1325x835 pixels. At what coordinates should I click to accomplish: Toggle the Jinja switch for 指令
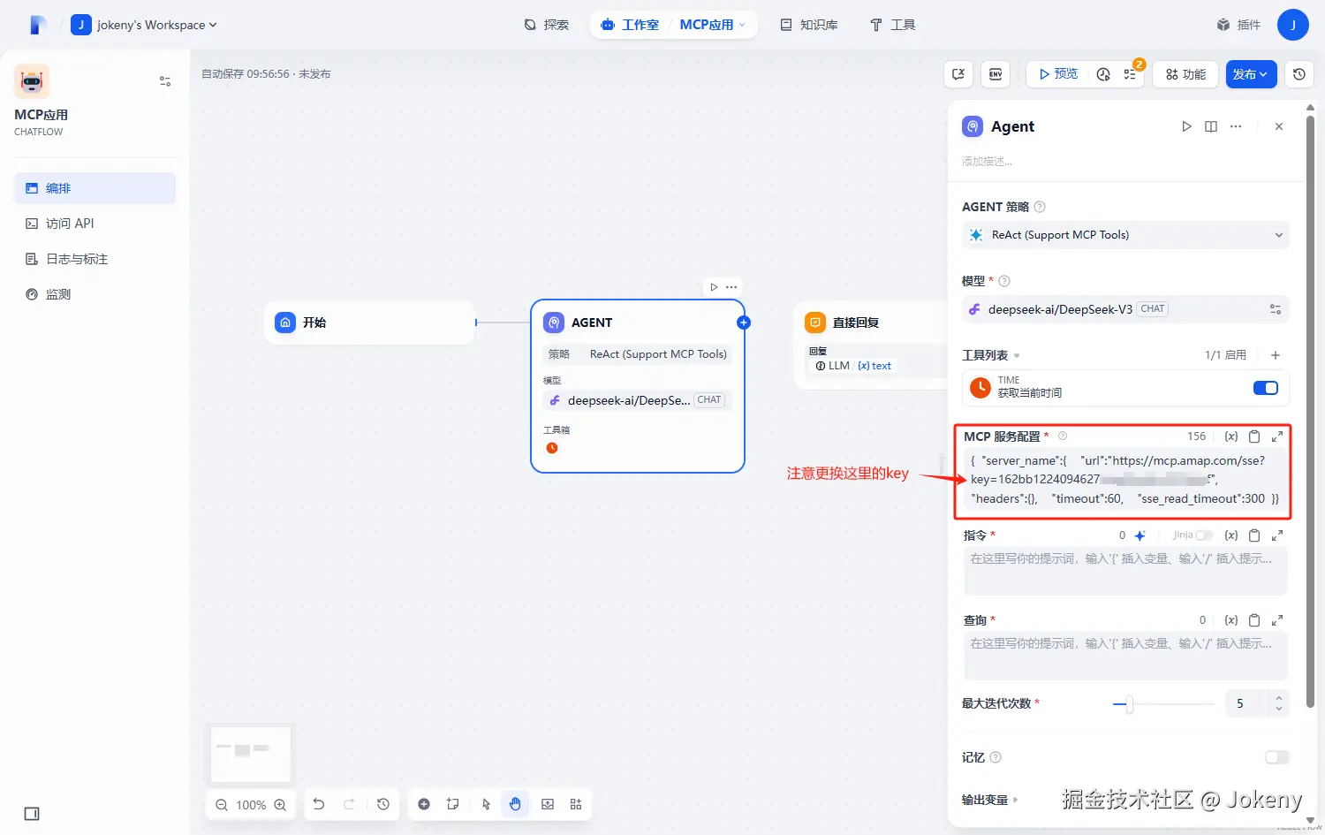(1203, 535)
